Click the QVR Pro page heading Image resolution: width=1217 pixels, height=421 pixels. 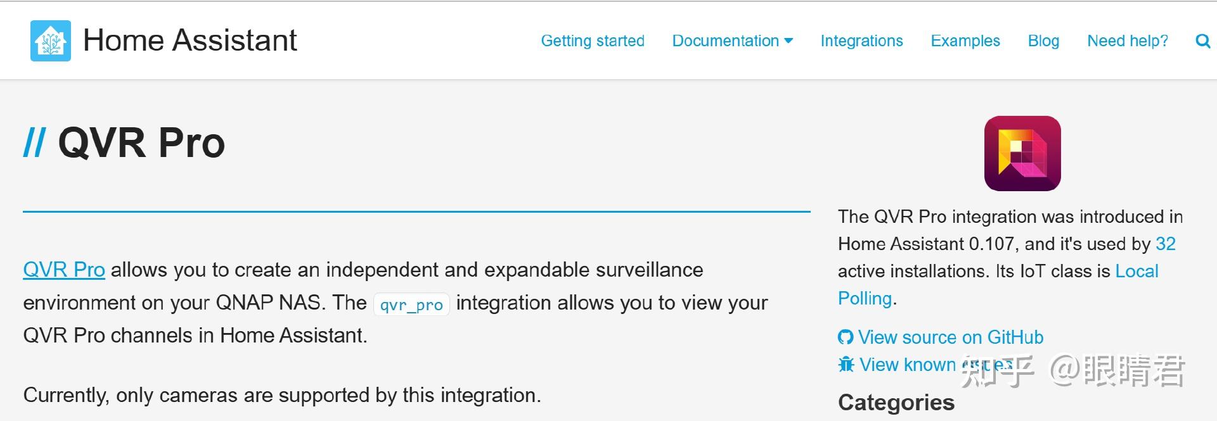[x=141, y=142]
